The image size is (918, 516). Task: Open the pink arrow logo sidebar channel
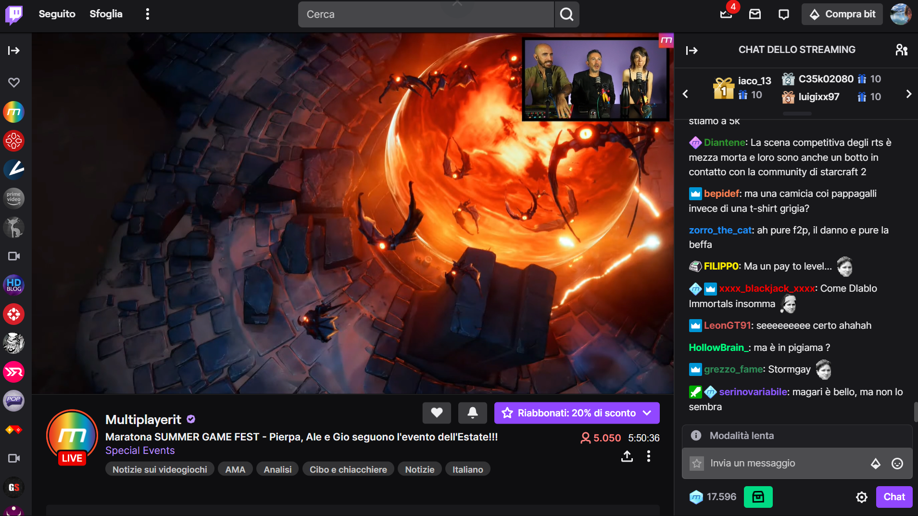click(x=14, y=372)
